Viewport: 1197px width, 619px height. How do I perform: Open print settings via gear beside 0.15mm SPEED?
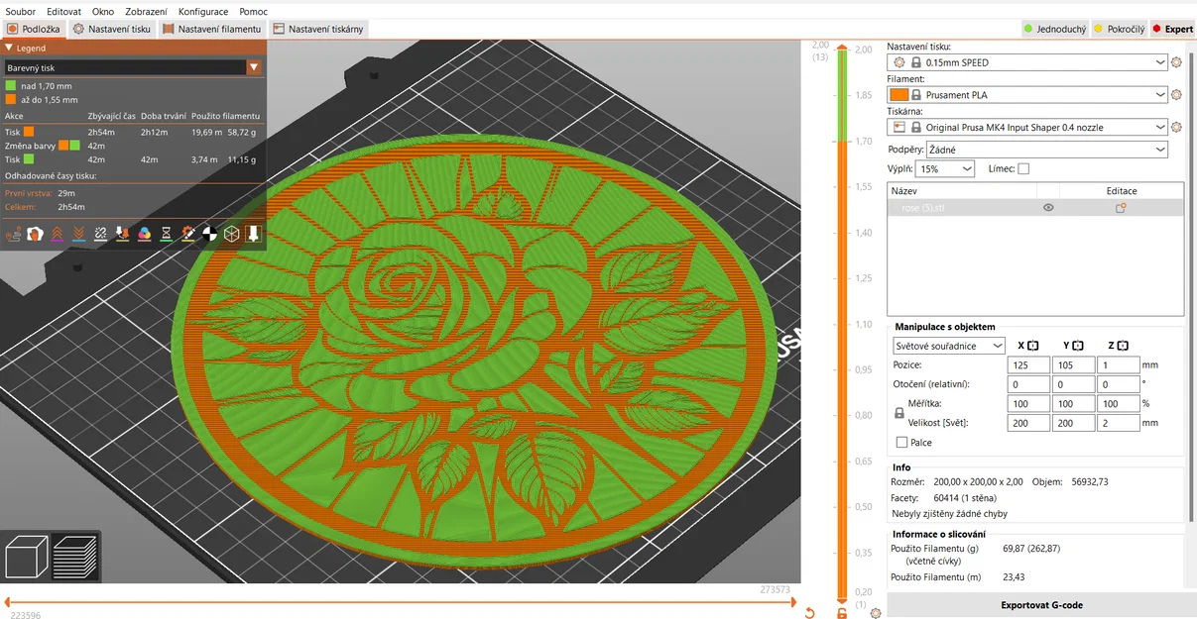[x=1176, y=61]
